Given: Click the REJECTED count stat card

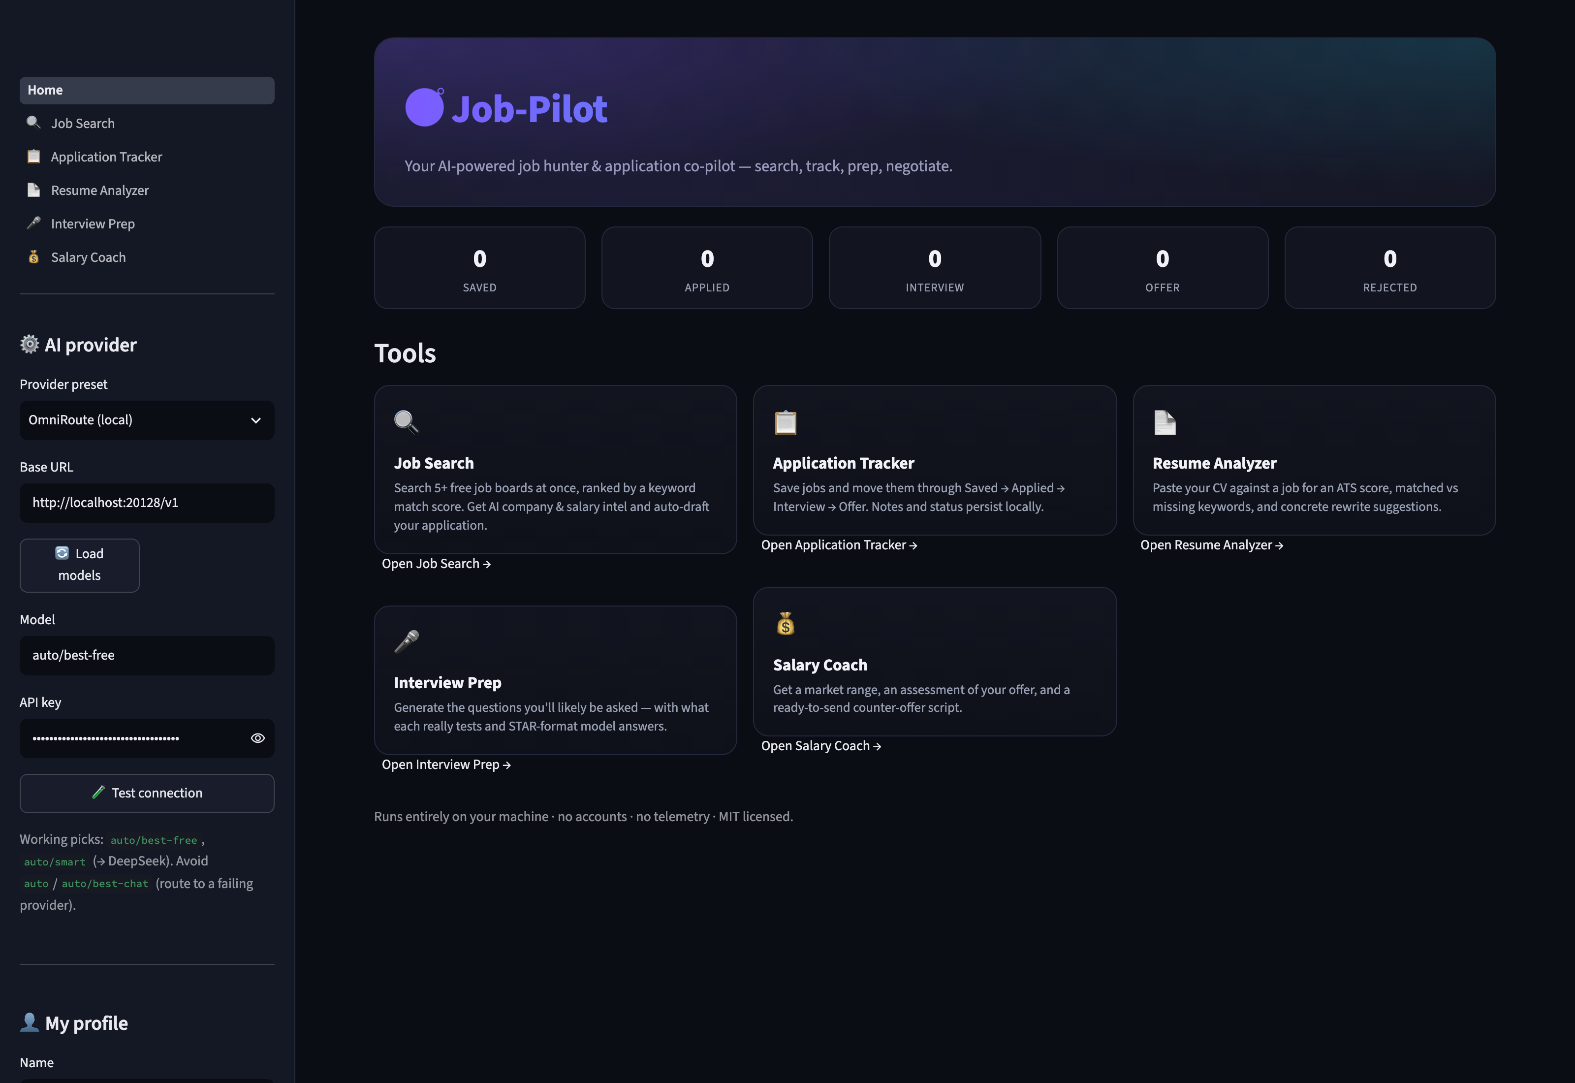Looking at the screenshot, I should coord(1390,268).
